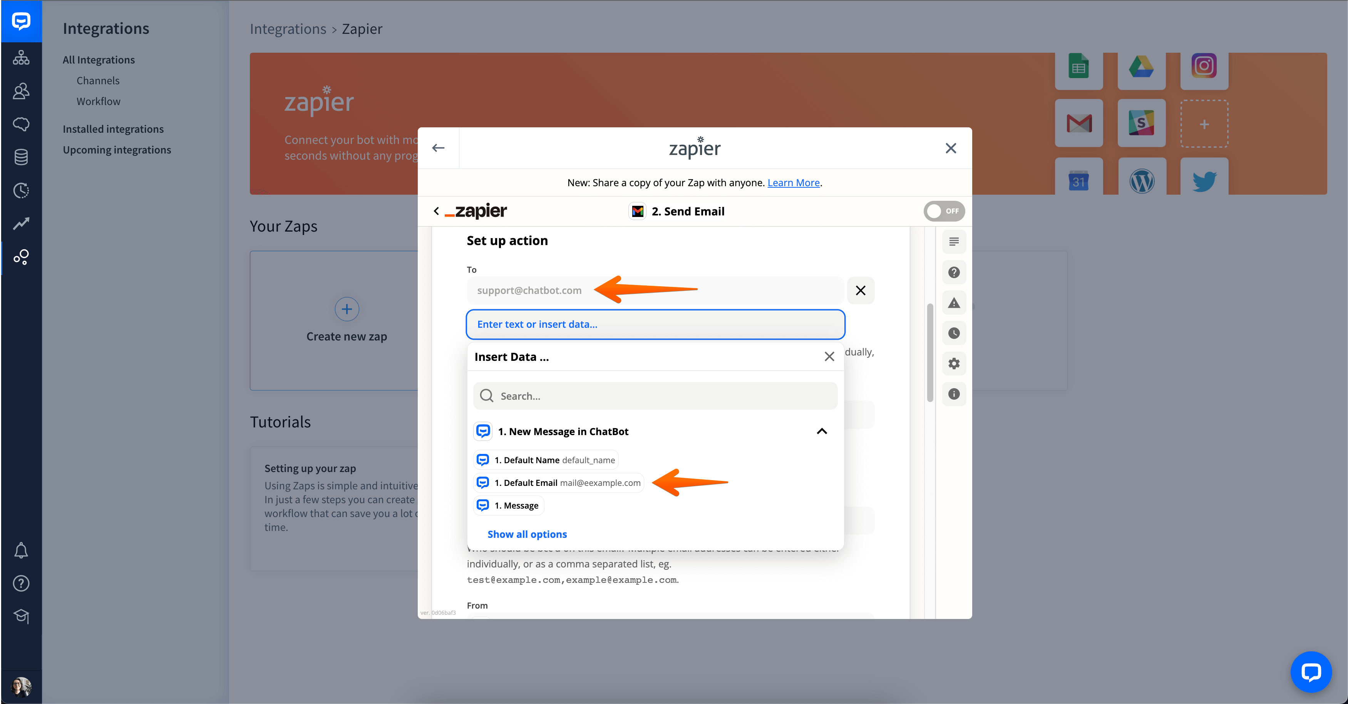Open the Zap details info icon
Image resolution: width=1348 pixels, height=704 pixels.
coord(954,394)
